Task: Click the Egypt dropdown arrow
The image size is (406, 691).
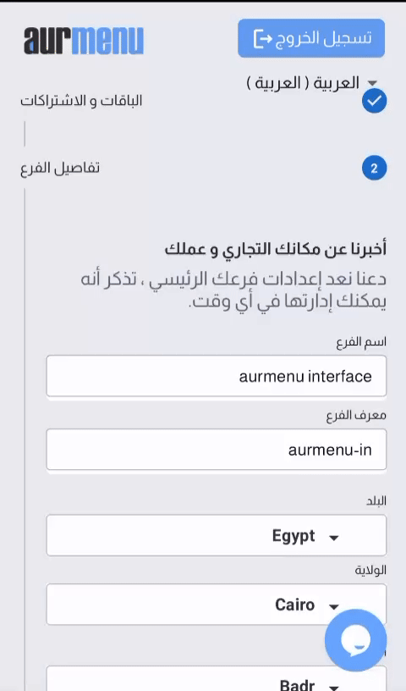Action: (334, 538)
